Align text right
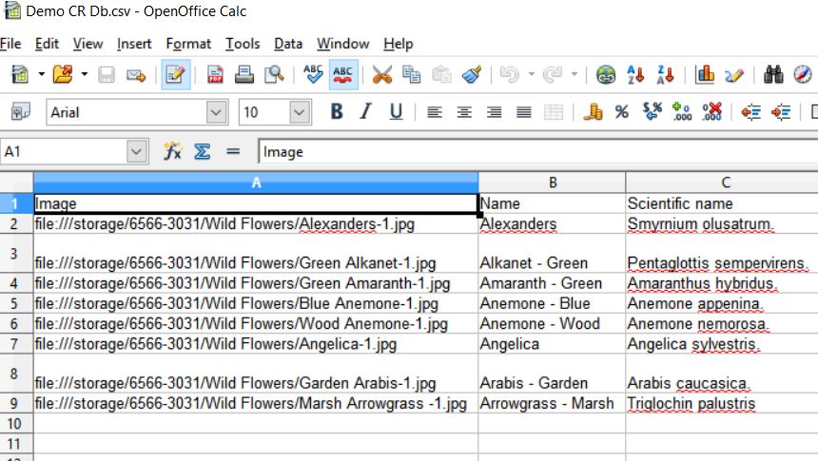The width and height of the screenshot is (818, 461). tap(494, 112)
